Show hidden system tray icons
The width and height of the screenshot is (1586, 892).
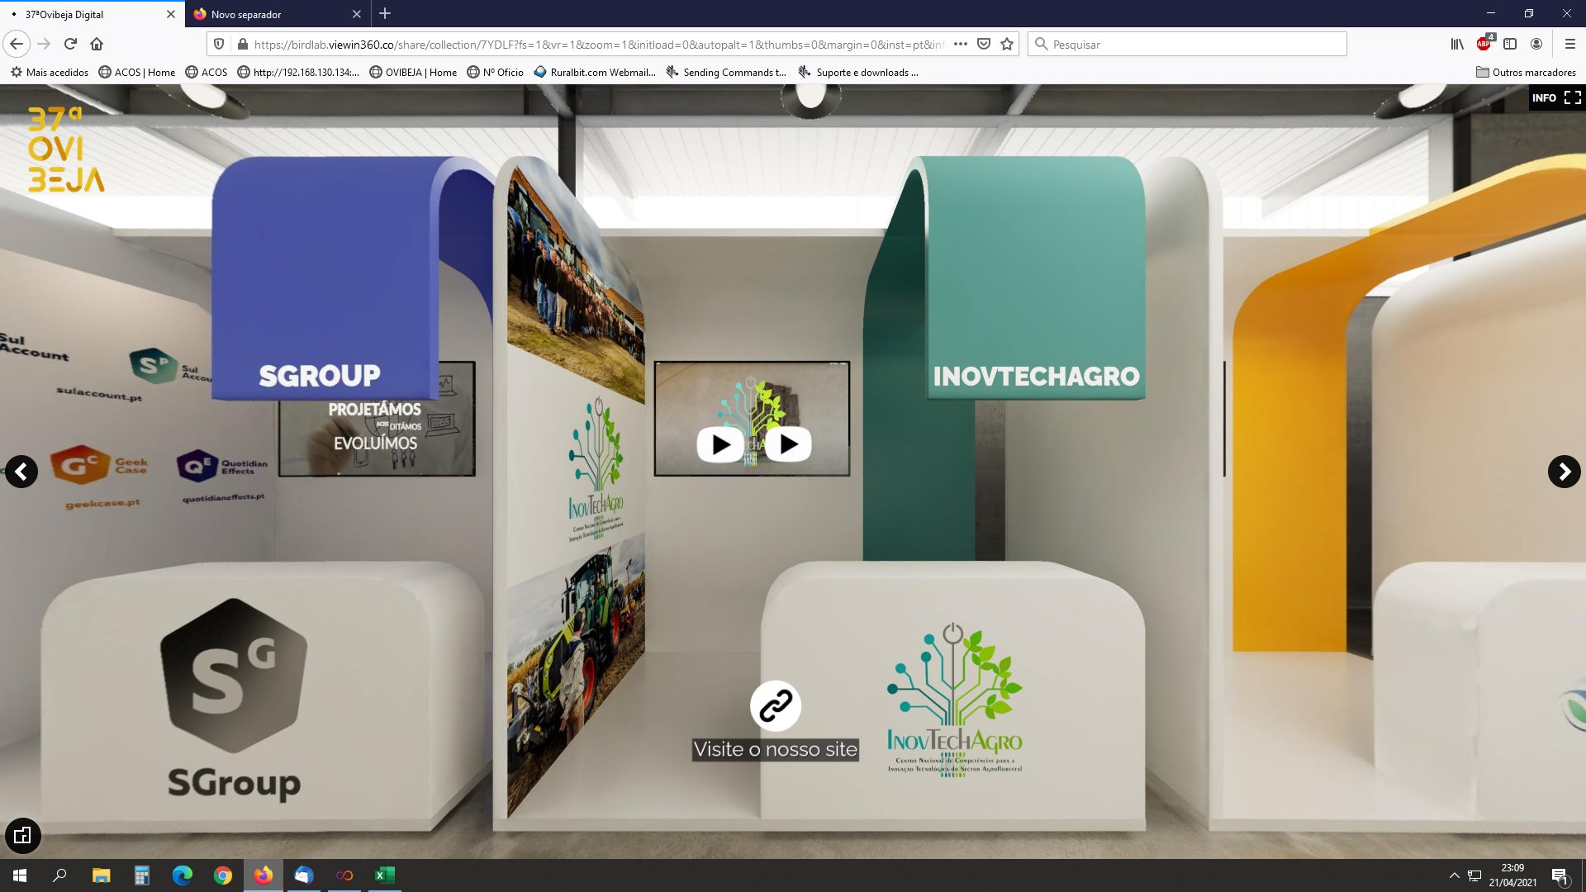click(1454, 875)
